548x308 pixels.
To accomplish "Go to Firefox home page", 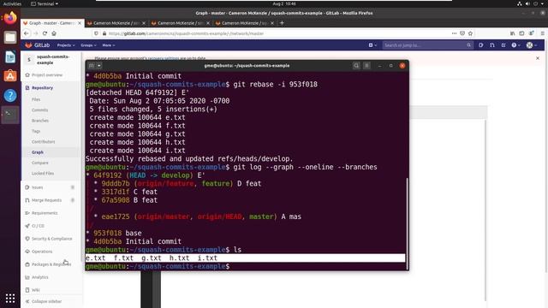I will tap(54, 33).
